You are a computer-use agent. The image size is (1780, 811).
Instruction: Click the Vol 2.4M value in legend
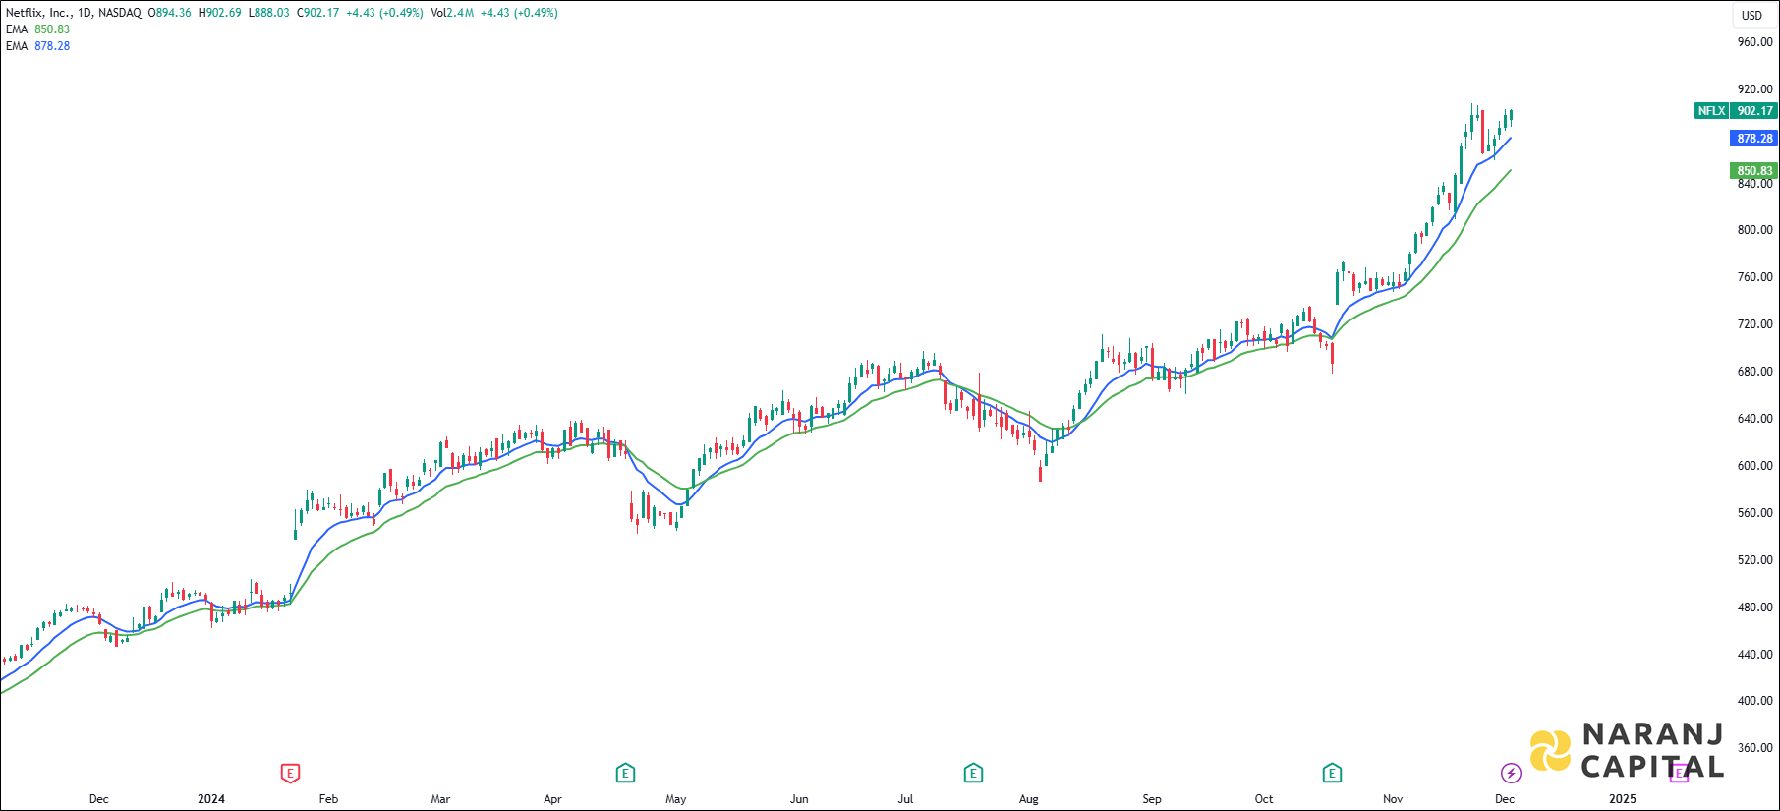click(x=452, y=13)
